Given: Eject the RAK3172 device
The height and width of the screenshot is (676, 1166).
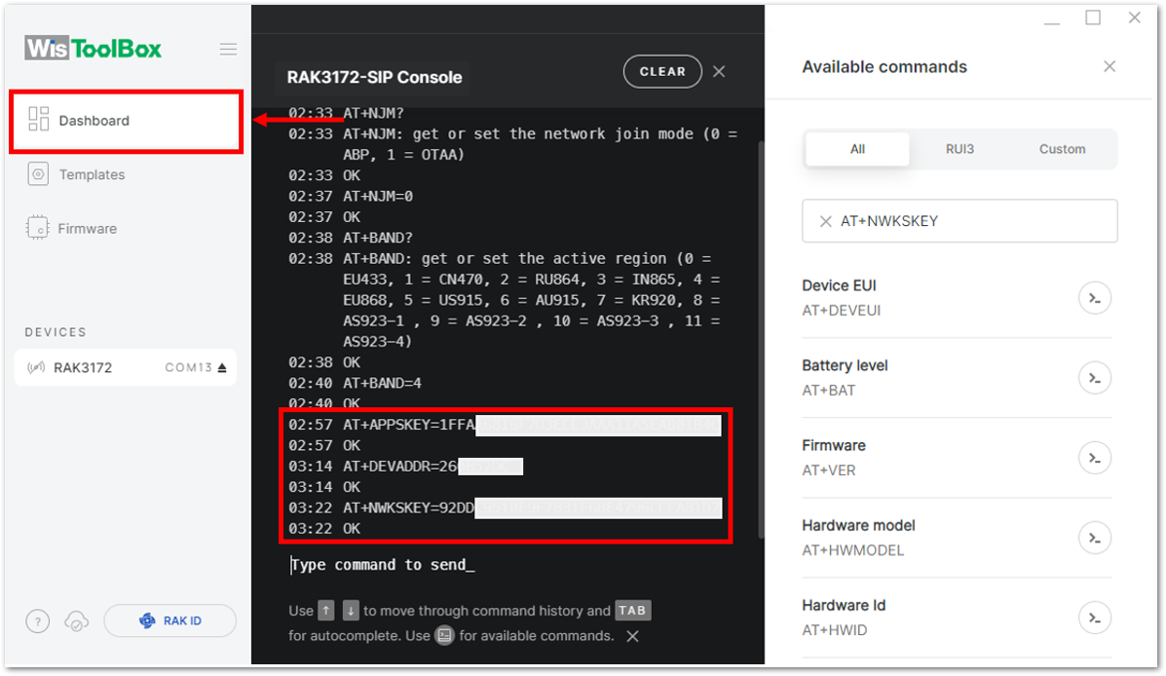Looking at the screenshot, I should [x=221, y=367].
